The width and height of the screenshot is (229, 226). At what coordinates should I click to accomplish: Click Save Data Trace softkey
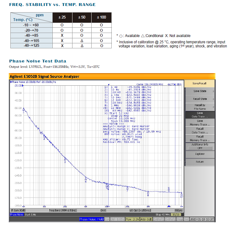200,115
